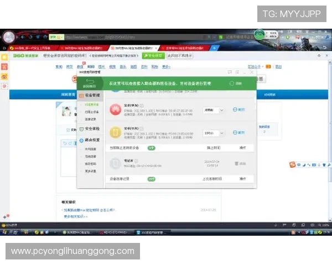Click the red Huawei device icon
This screenshot has width=332, height=265.
click(x=116, y=109)
